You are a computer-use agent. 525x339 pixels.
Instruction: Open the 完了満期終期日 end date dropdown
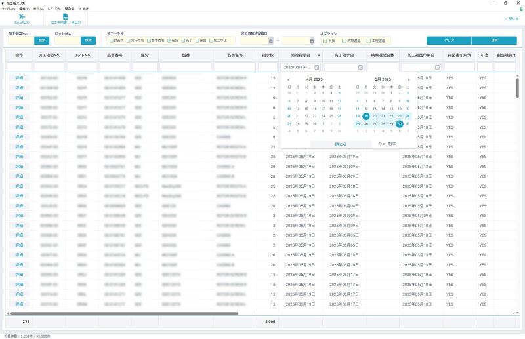coord(311,40)
